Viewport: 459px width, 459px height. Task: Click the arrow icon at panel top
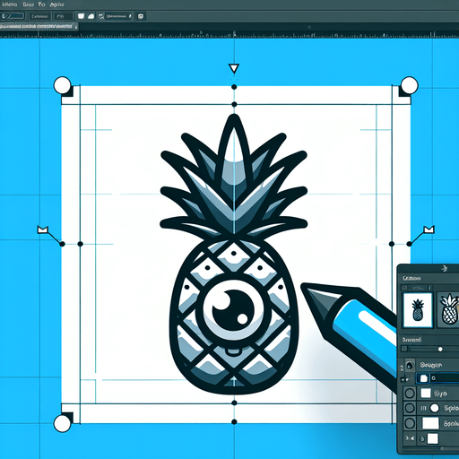(x=445, y=269)
